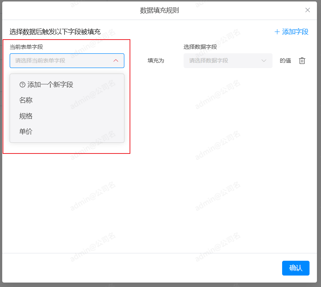Click the plus icon beside 添加字段
The height and width of the screenshot is (287, 321).
tap(277, 32)
